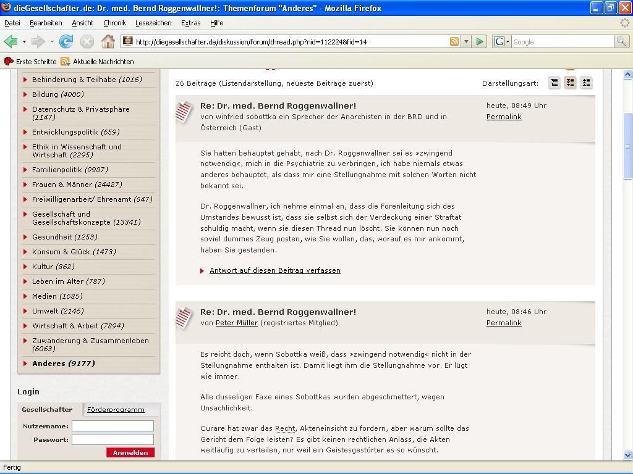This screenshot has height=474, width=633.
Task: Open "Antwort auf diesen Beitrag verfassen" link
Action: click(274, 270)
